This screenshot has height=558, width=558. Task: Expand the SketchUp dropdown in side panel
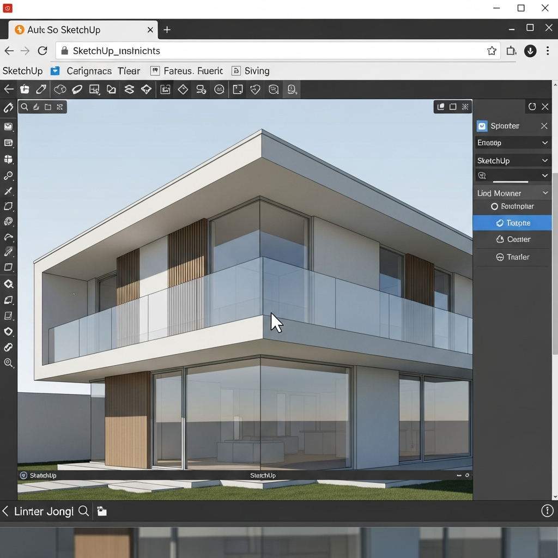pyautogui.click(x=512, y=161)
